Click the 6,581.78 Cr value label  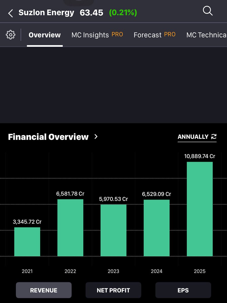(70, 194)
